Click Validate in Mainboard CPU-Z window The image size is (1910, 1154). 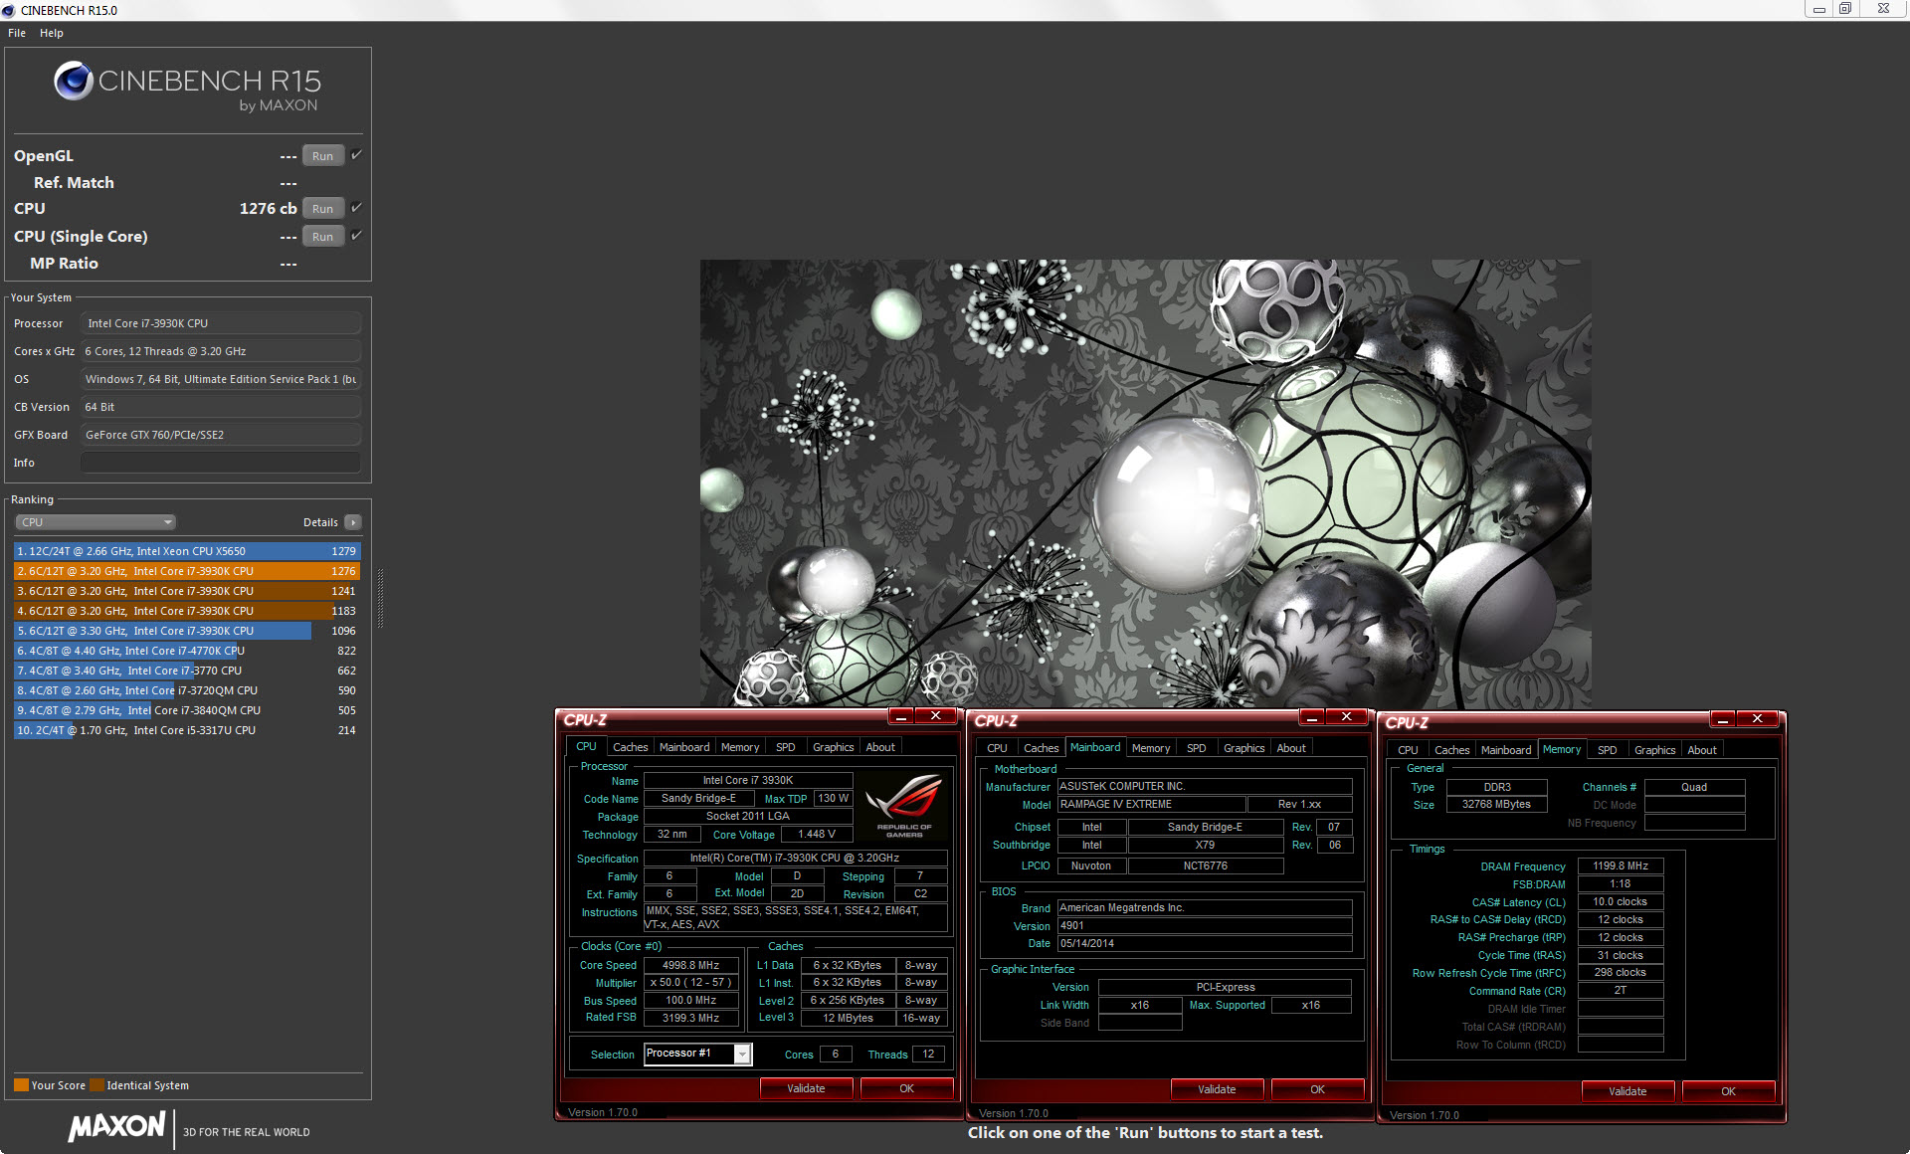coord(1217,1089)
